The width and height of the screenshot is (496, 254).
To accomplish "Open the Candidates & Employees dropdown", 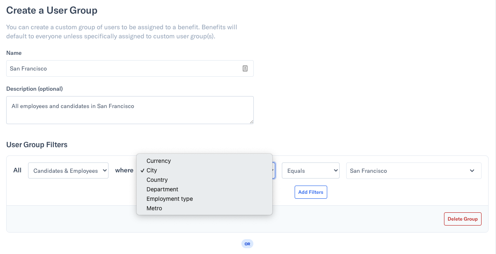I will point(68,171).
